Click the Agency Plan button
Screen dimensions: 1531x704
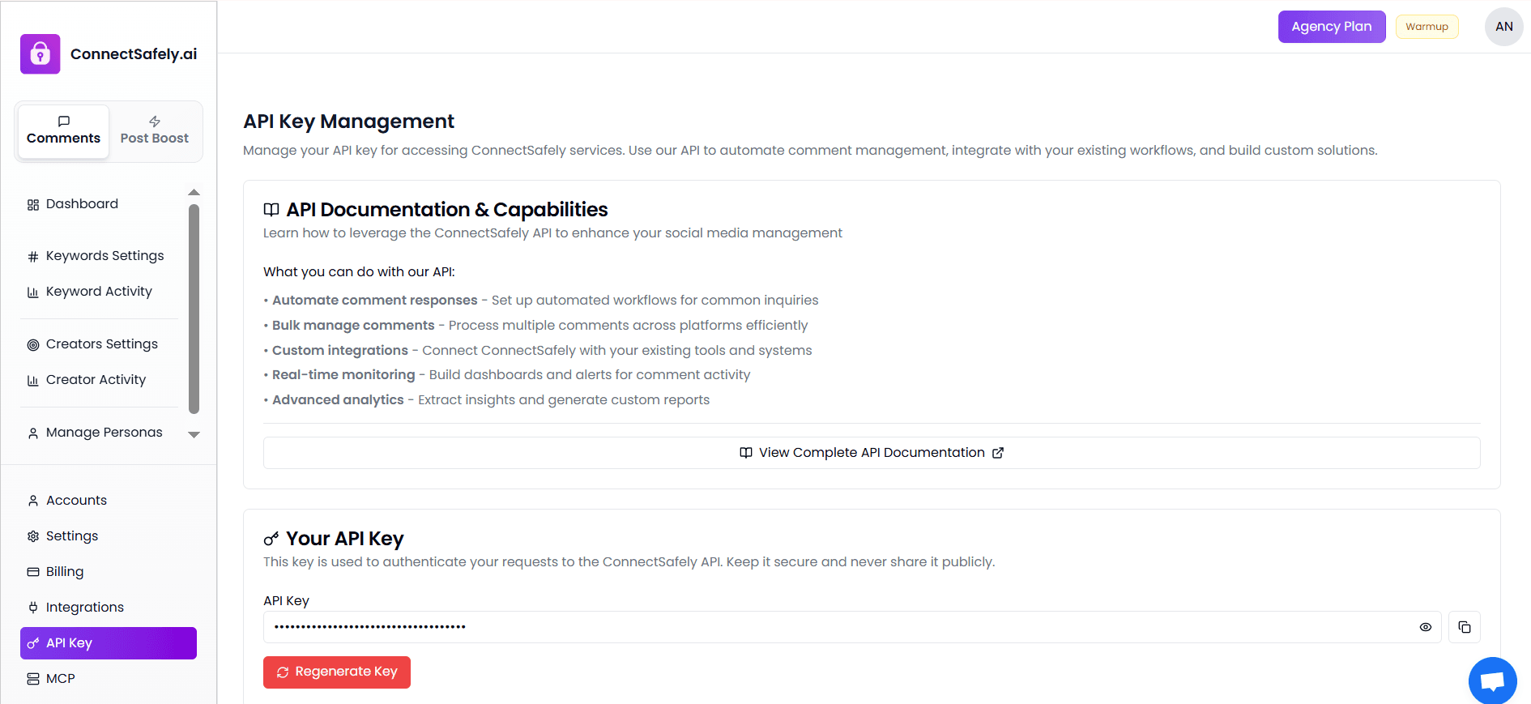pos(1331,26)
